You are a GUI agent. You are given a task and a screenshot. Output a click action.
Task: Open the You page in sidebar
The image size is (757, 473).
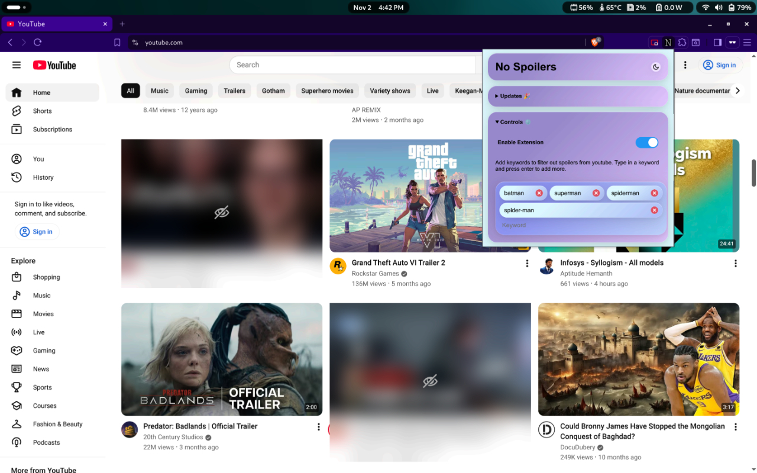coord(53,159)
